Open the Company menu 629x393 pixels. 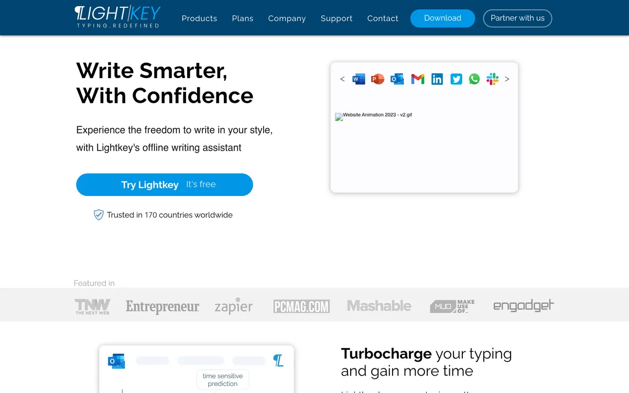point(287,18)
